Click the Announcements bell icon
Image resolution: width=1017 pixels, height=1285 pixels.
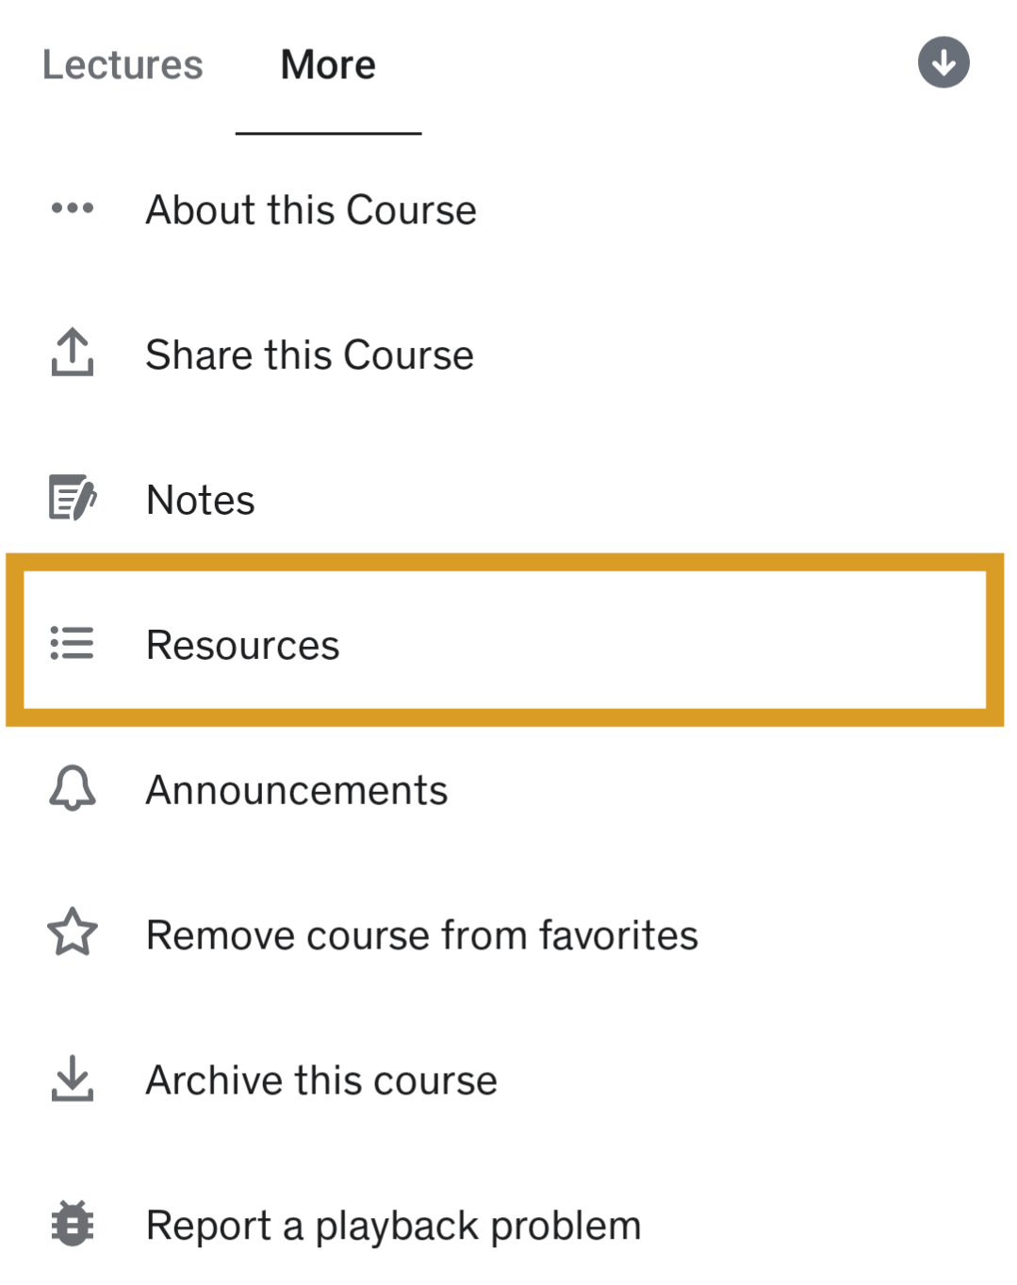pos(73,788)
